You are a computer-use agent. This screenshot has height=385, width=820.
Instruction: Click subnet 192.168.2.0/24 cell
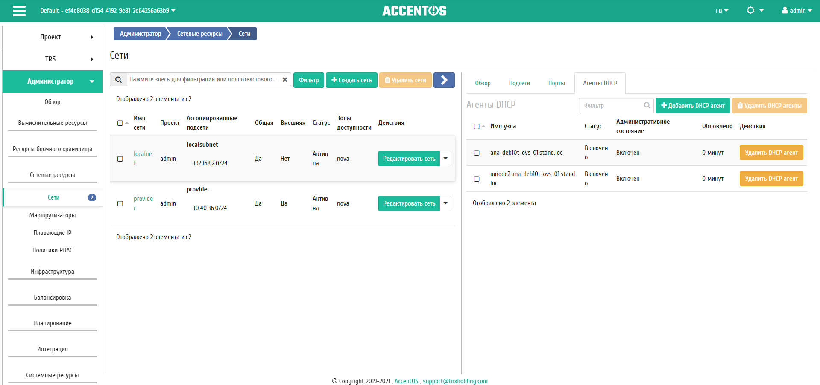pos(210,163)
